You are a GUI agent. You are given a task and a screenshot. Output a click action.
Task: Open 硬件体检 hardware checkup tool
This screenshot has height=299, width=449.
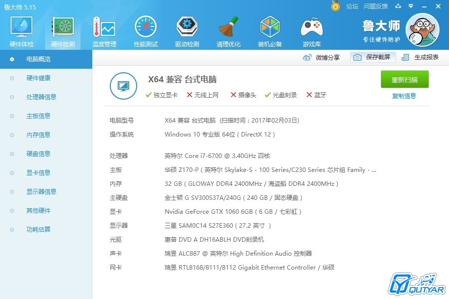click(x=21, y=31)
